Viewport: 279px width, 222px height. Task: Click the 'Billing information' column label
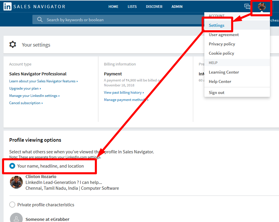click(x=120, y=64)
